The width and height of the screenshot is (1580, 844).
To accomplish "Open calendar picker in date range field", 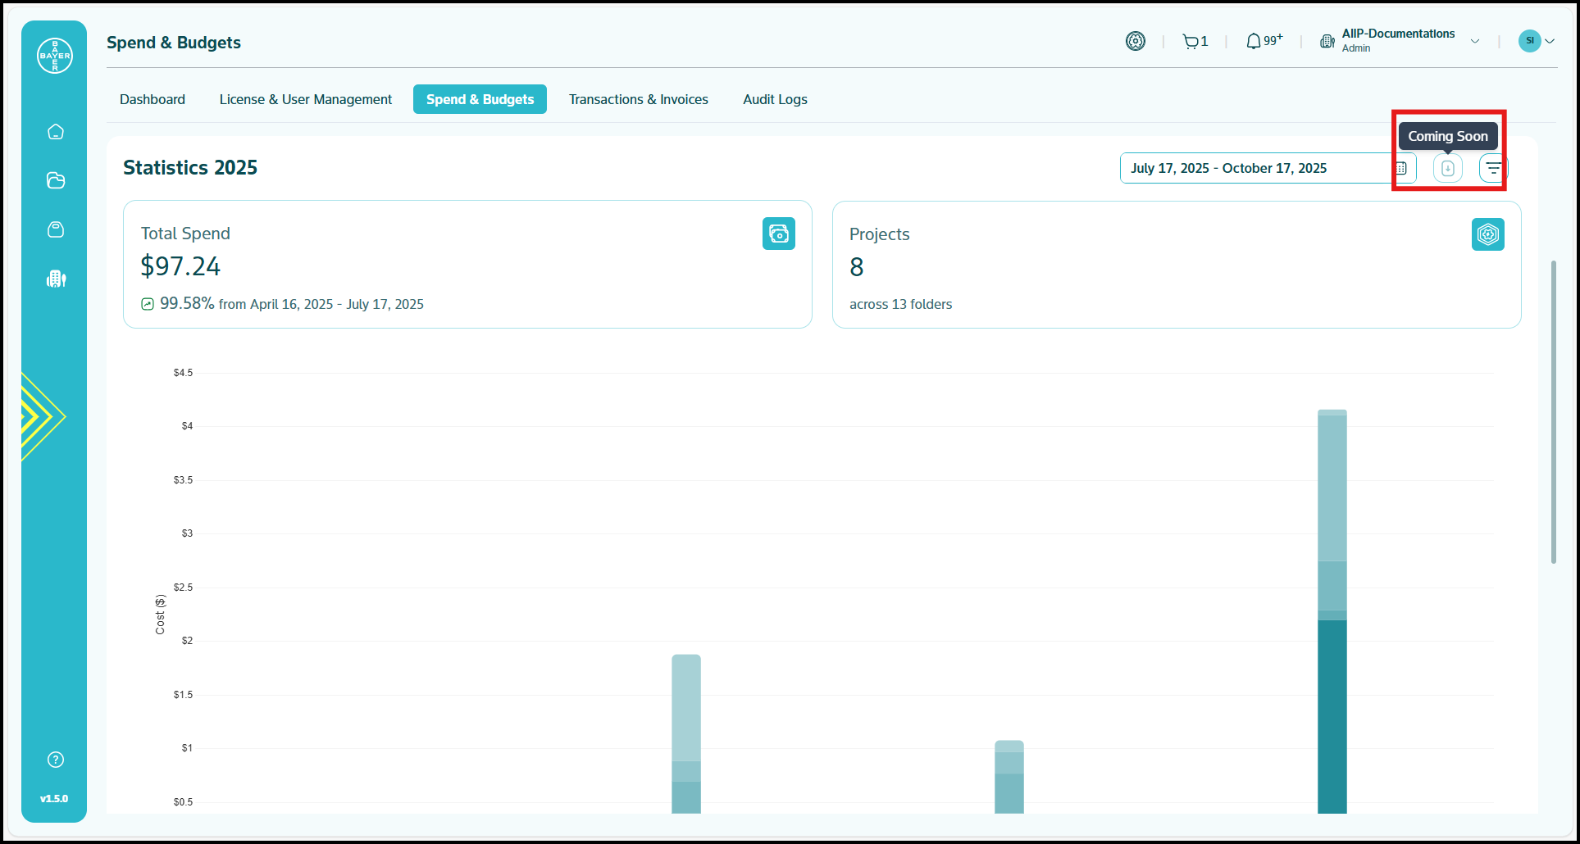I will click(1401, 168).
